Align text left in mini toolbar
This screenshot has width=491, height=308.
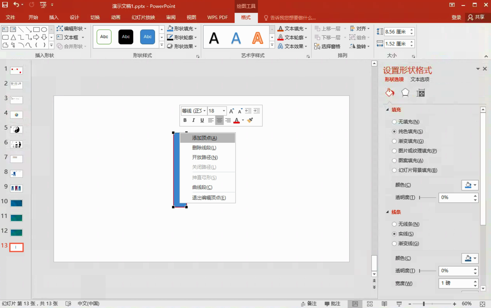pos(211,120)
